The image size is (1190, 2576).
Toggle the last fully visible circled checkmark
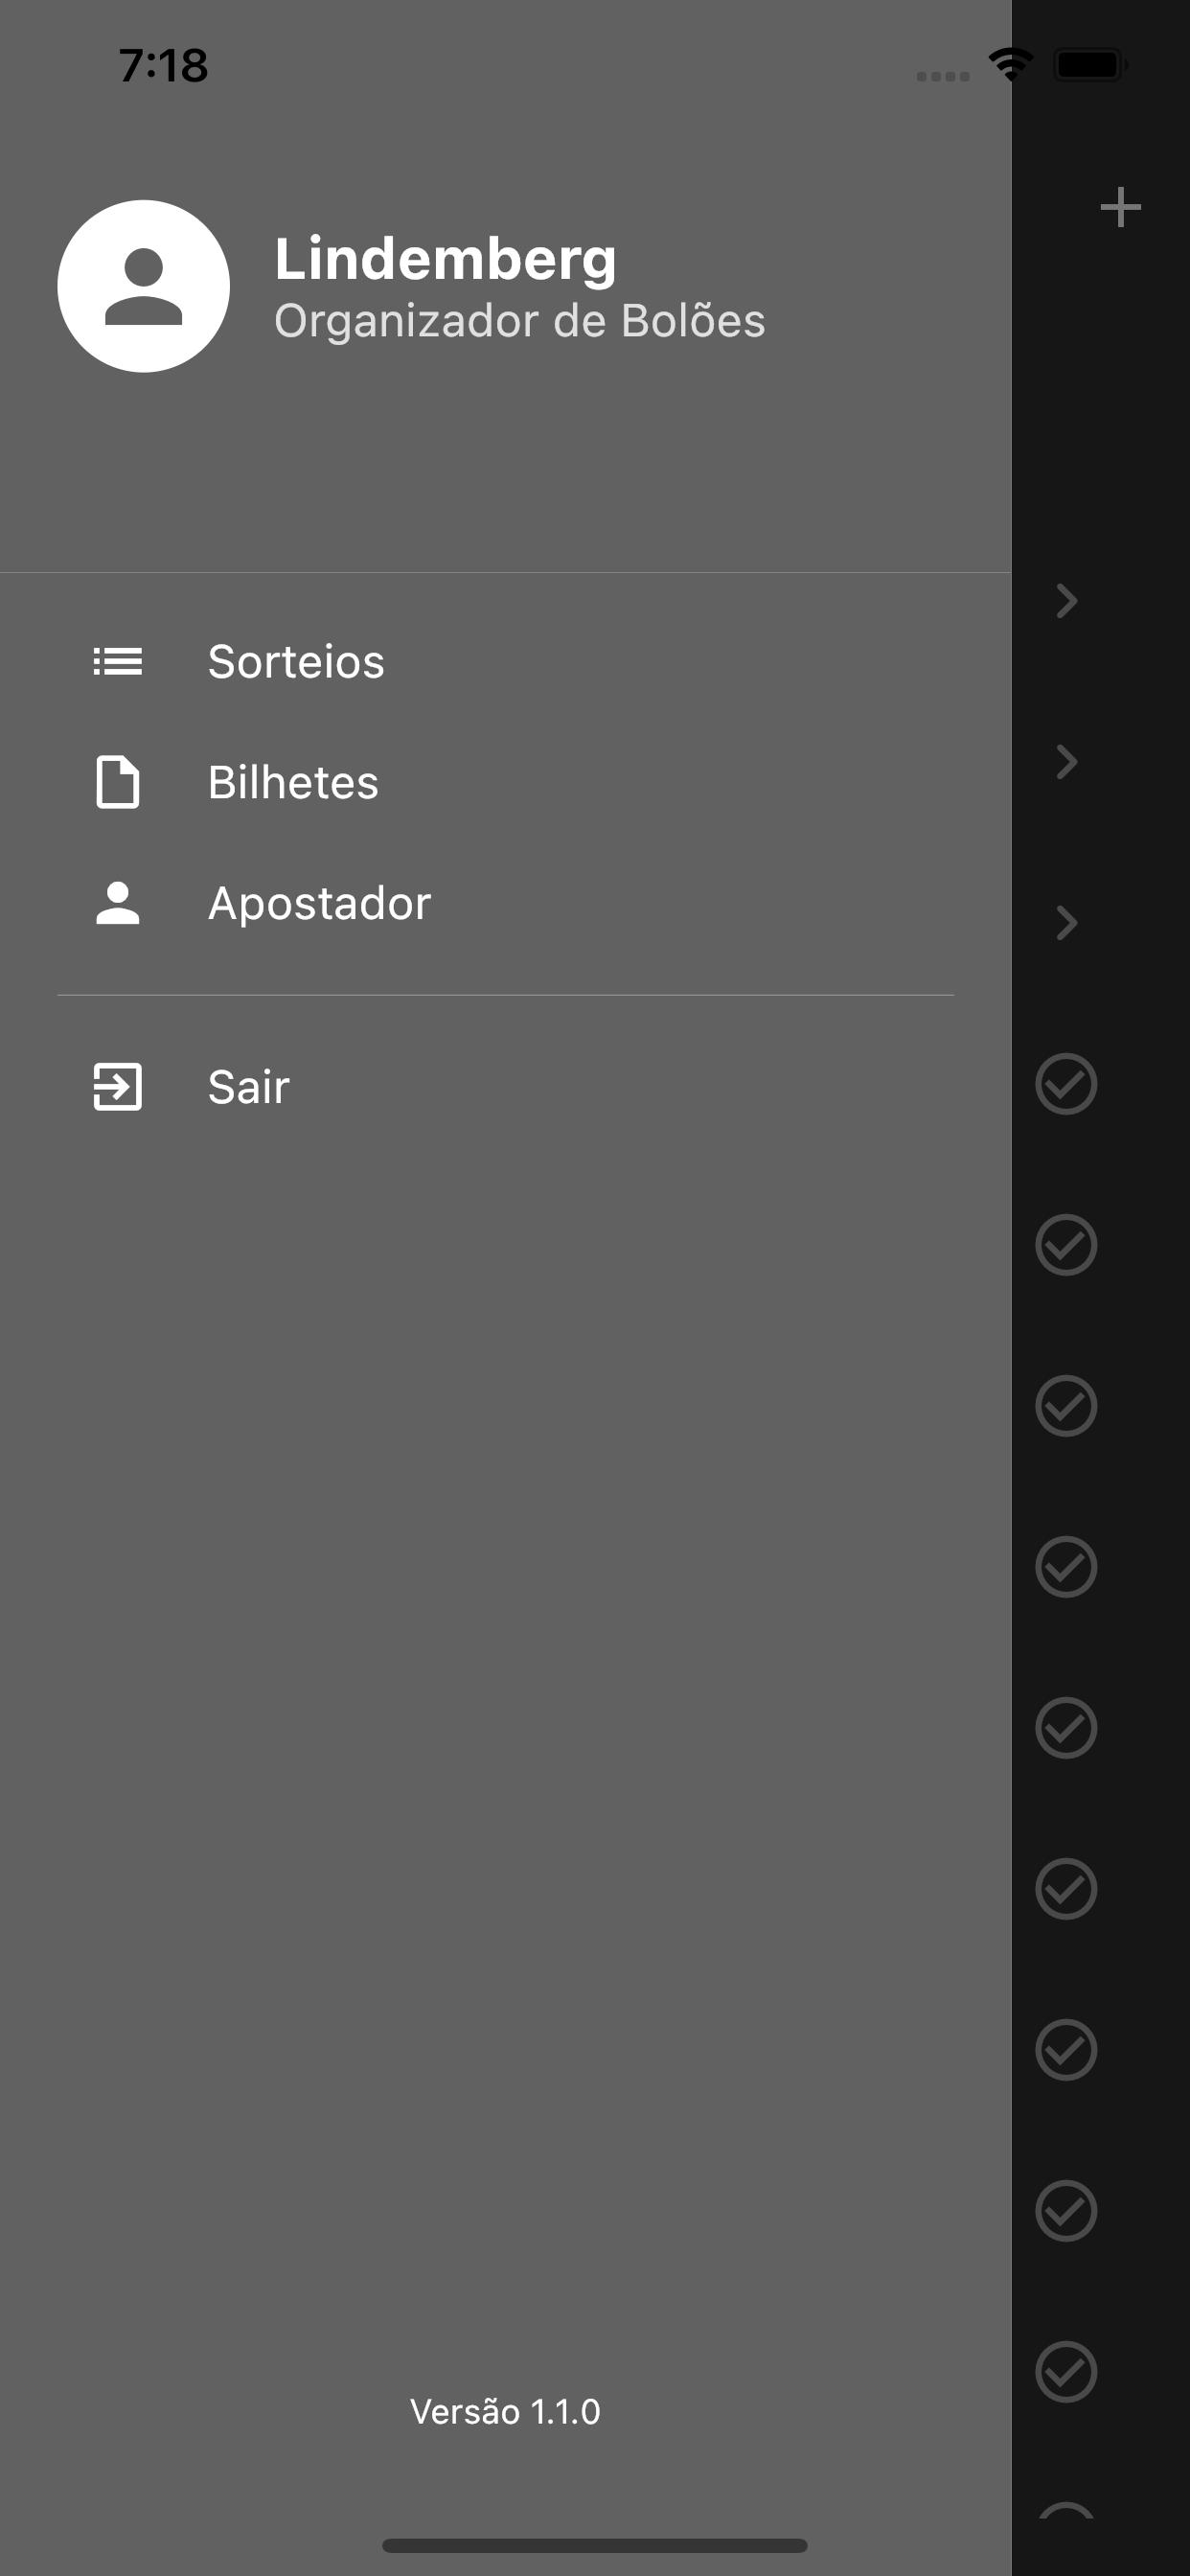[1066, 2371]
